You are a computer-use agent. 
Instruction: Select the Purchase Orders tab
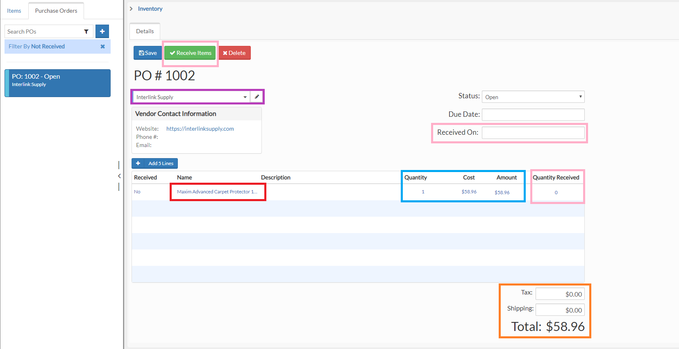pyautogui.click(x=56, y=11)
